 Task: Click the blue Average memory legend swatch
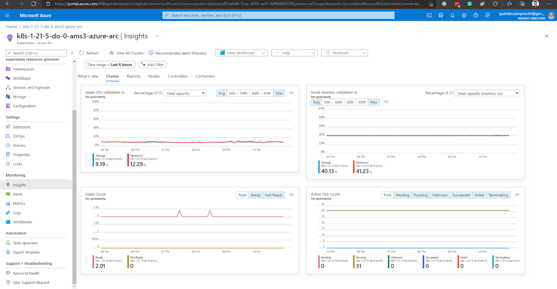[x=319, y=167]
